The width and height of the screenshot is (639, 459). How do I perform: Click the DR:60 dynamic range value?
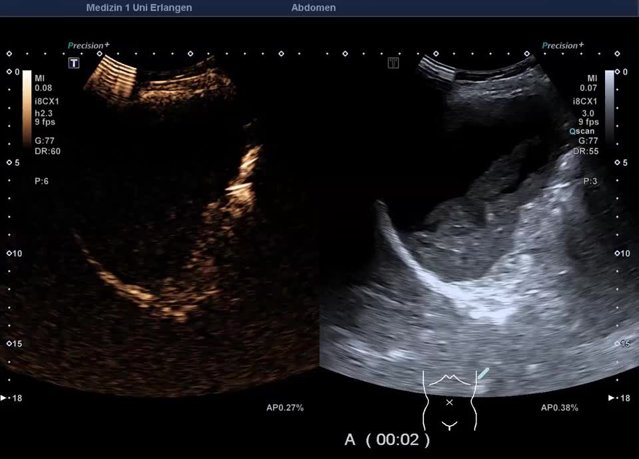(x=47, y=151)
